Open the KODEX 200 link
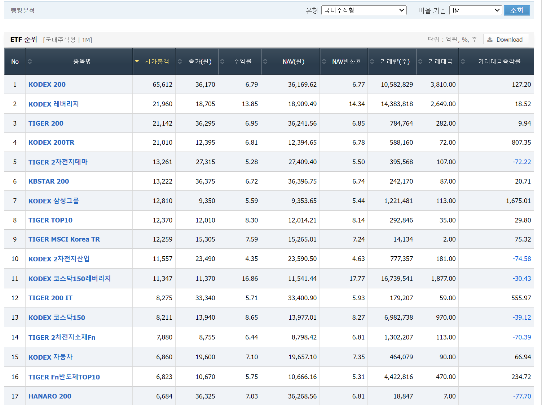542x405 pixels. pos(47,85)
